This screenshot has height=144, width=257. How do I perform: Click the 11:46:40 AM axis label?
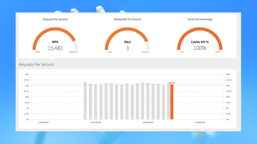(148, 122)
